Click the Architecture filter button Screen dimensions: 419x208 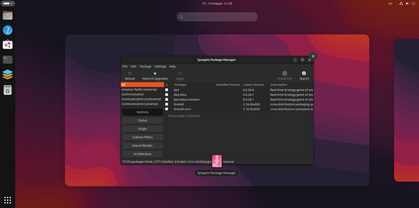pos(142,154)
